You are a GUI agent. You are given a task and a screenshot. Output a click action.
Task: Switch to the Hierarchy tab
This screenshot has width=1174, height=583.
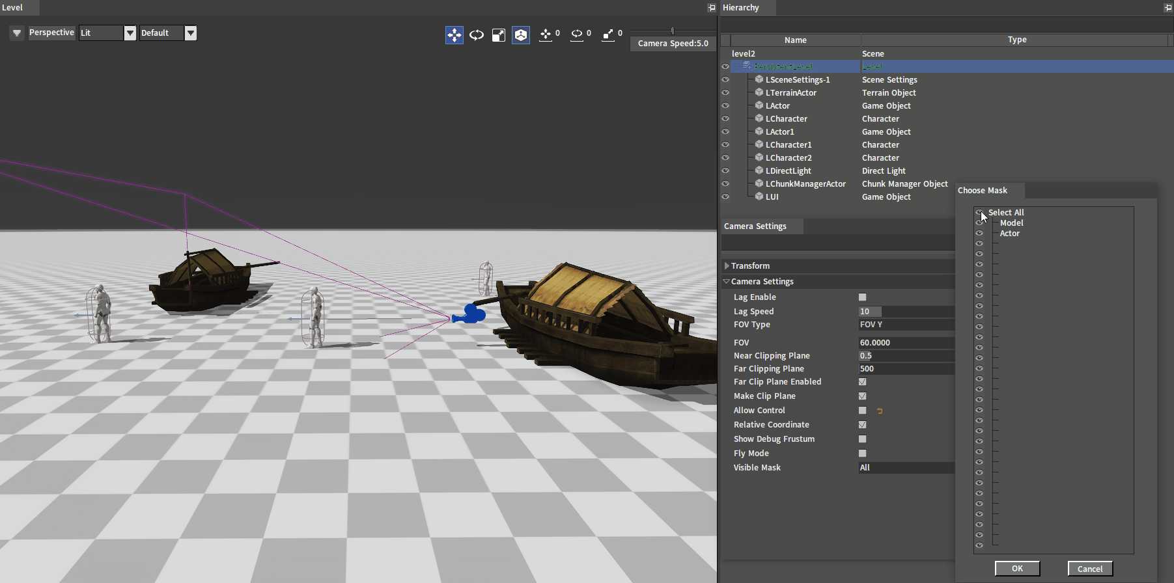click(x=740, y=8)
